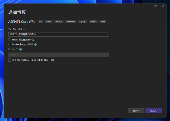Click the 追加情報 heading

[x=17, y=12]
